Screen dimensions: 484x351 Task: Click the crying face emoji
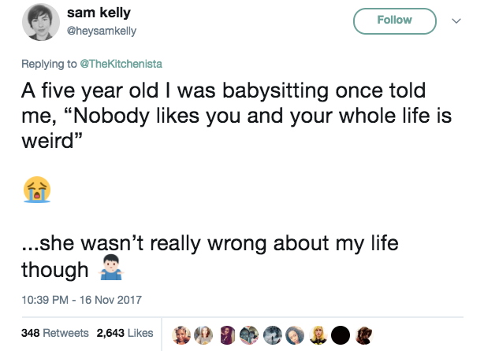click(35, 187)
